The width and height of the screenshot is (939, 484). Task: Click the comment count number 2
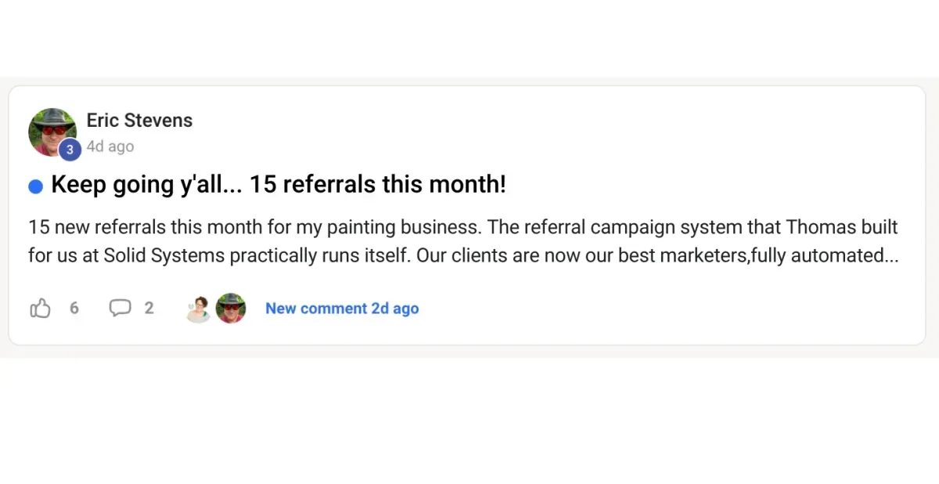pyautogui.click(x=149, y=309)
